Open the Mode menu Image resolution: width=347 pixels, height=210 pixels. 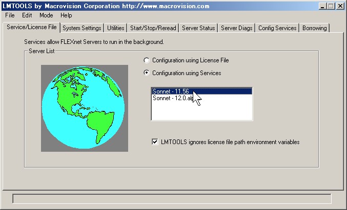point(46,15)
